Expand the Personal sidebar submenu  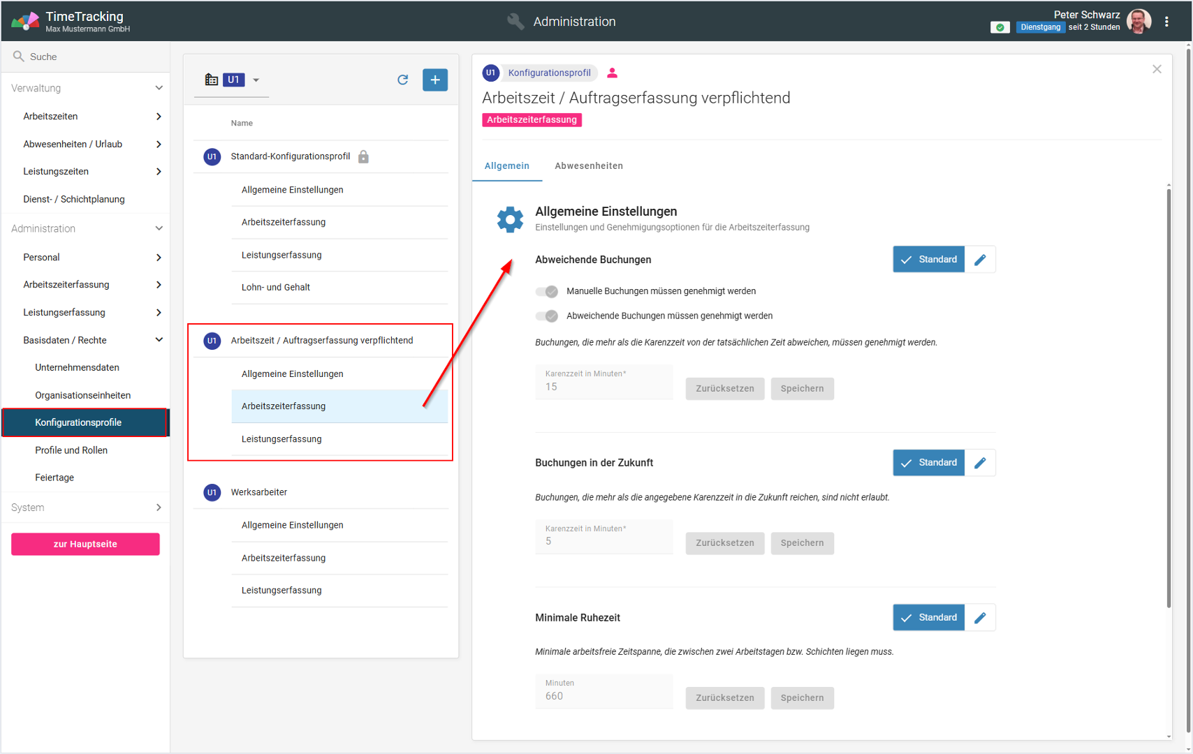159,258
